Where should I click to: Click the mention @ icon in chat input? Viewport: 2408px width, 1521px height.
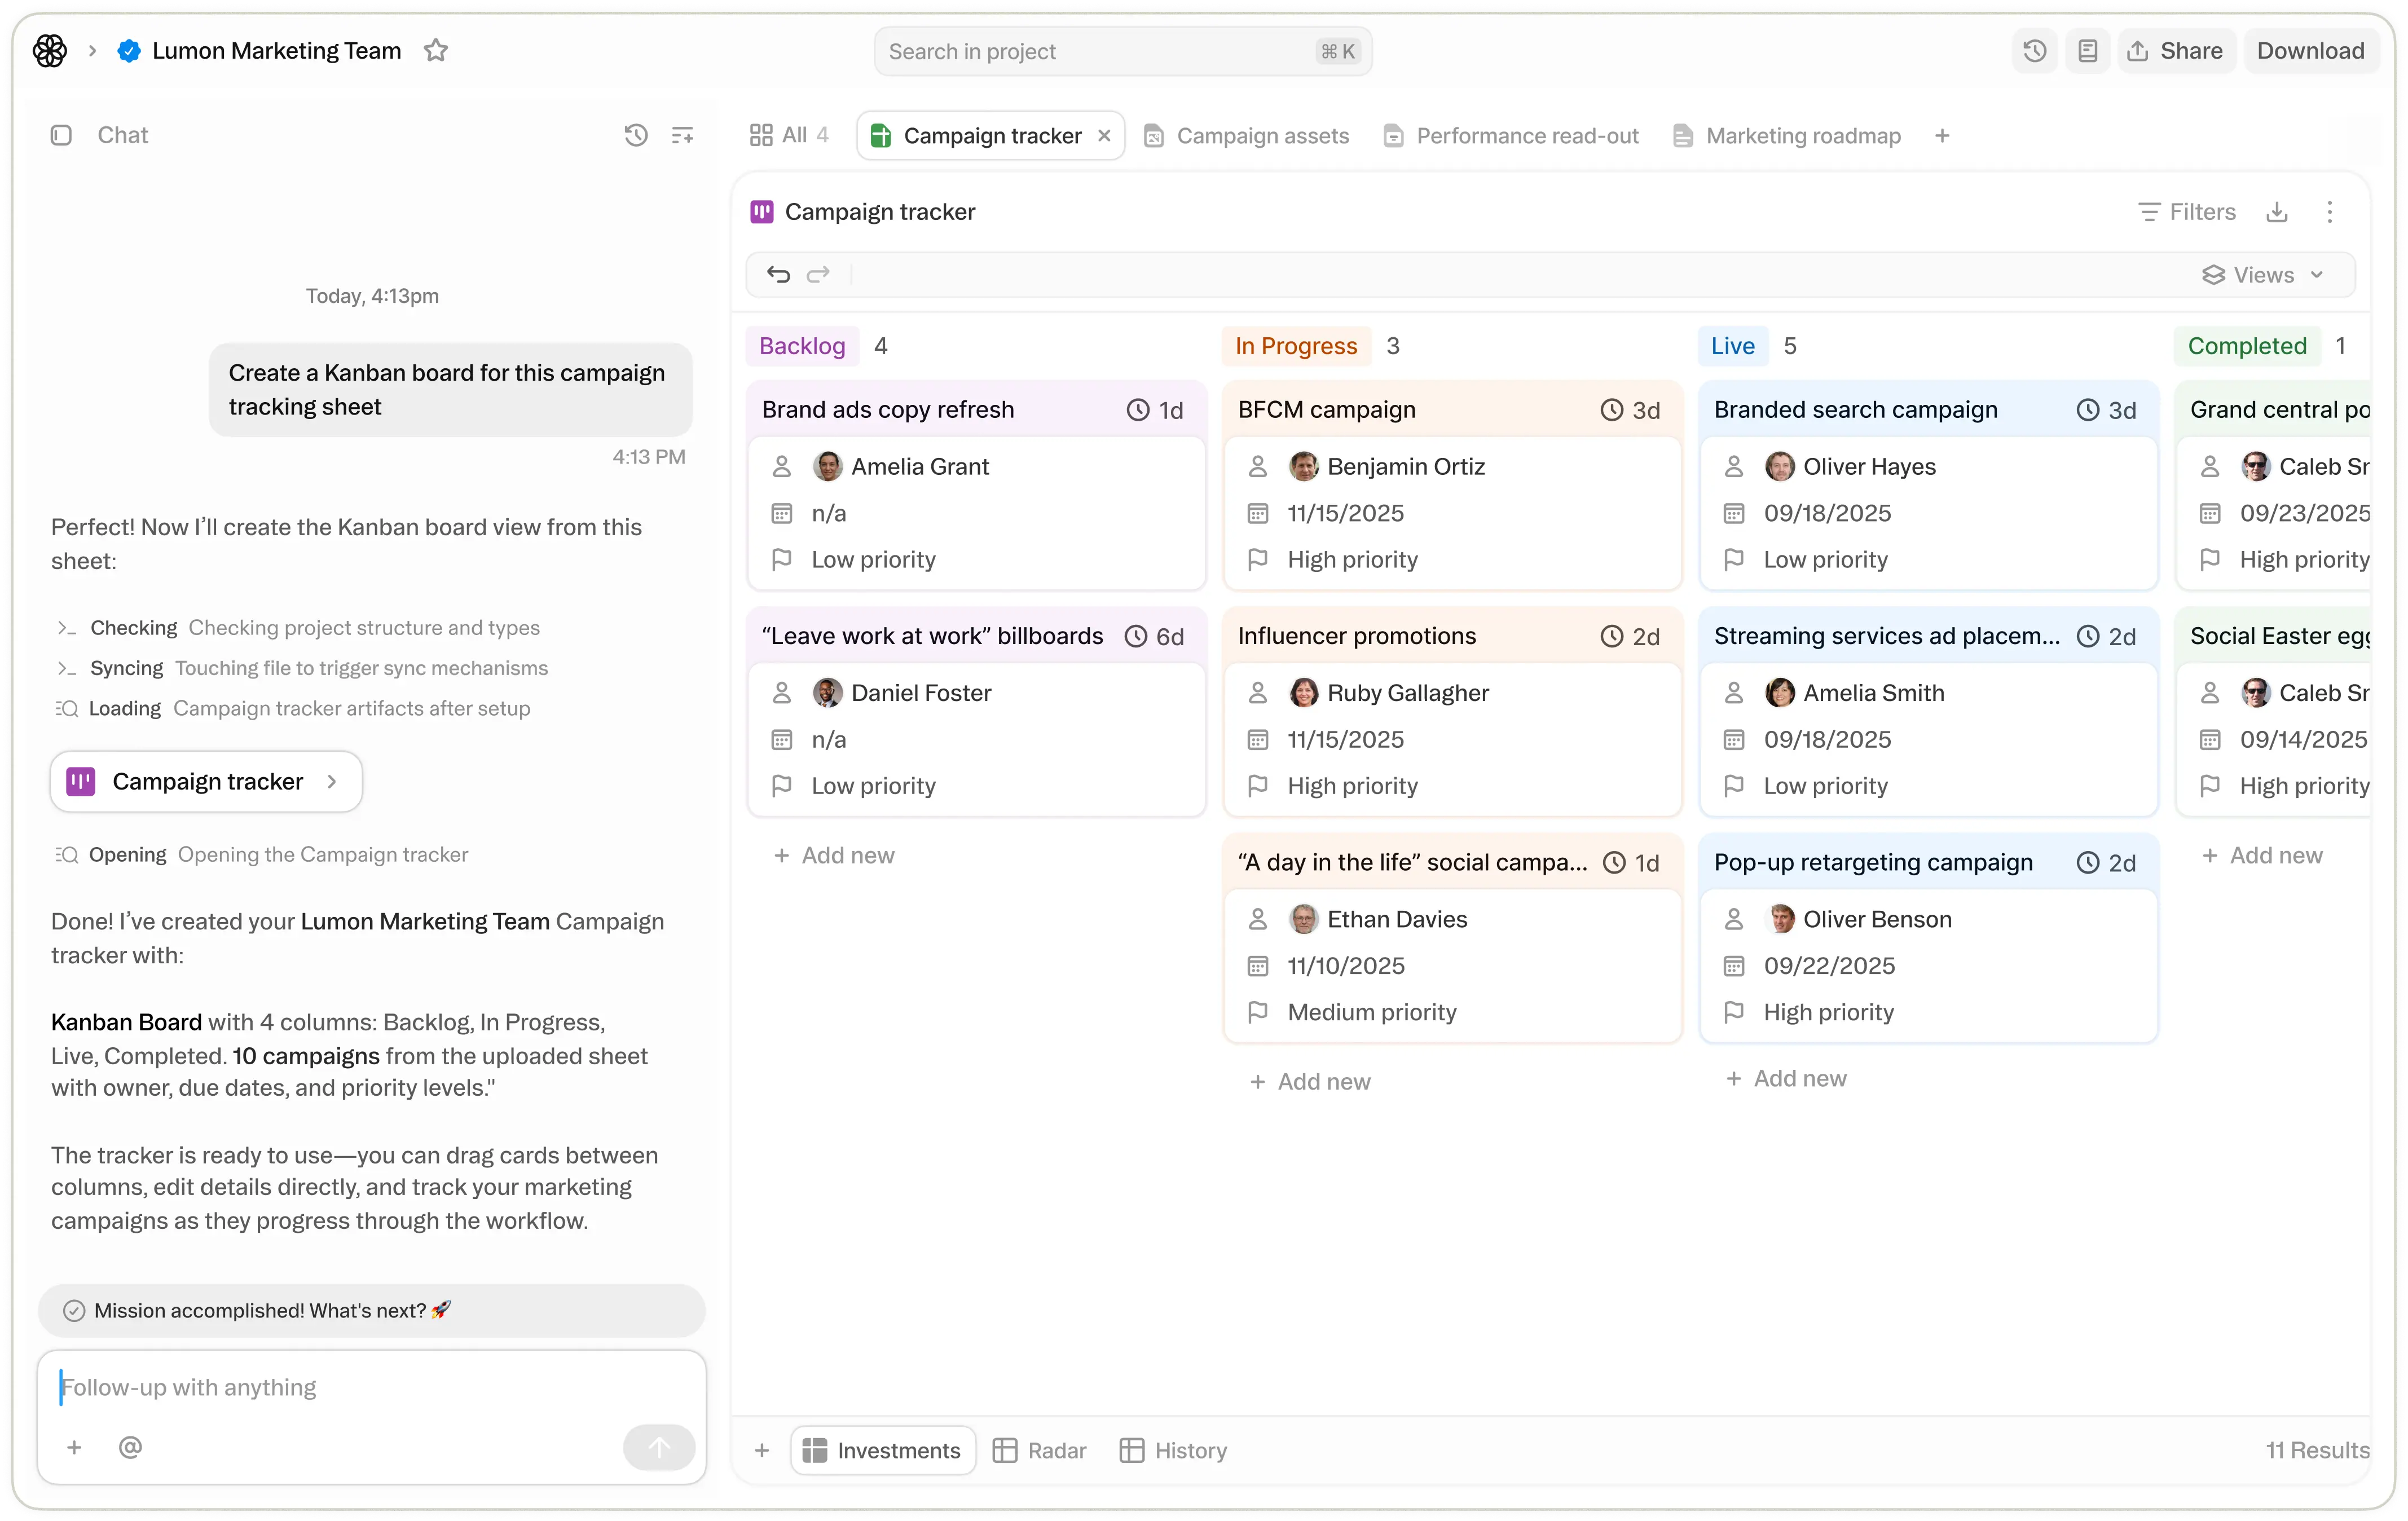130,1447
